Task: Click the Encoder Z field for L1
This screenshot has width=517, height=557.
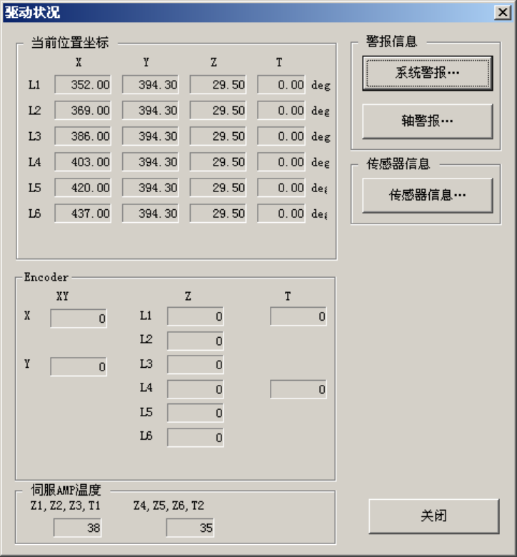Action: click(196, 316)
